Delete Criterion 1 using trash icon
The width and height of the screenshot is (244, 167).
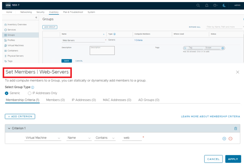click(x=235, y=129)
